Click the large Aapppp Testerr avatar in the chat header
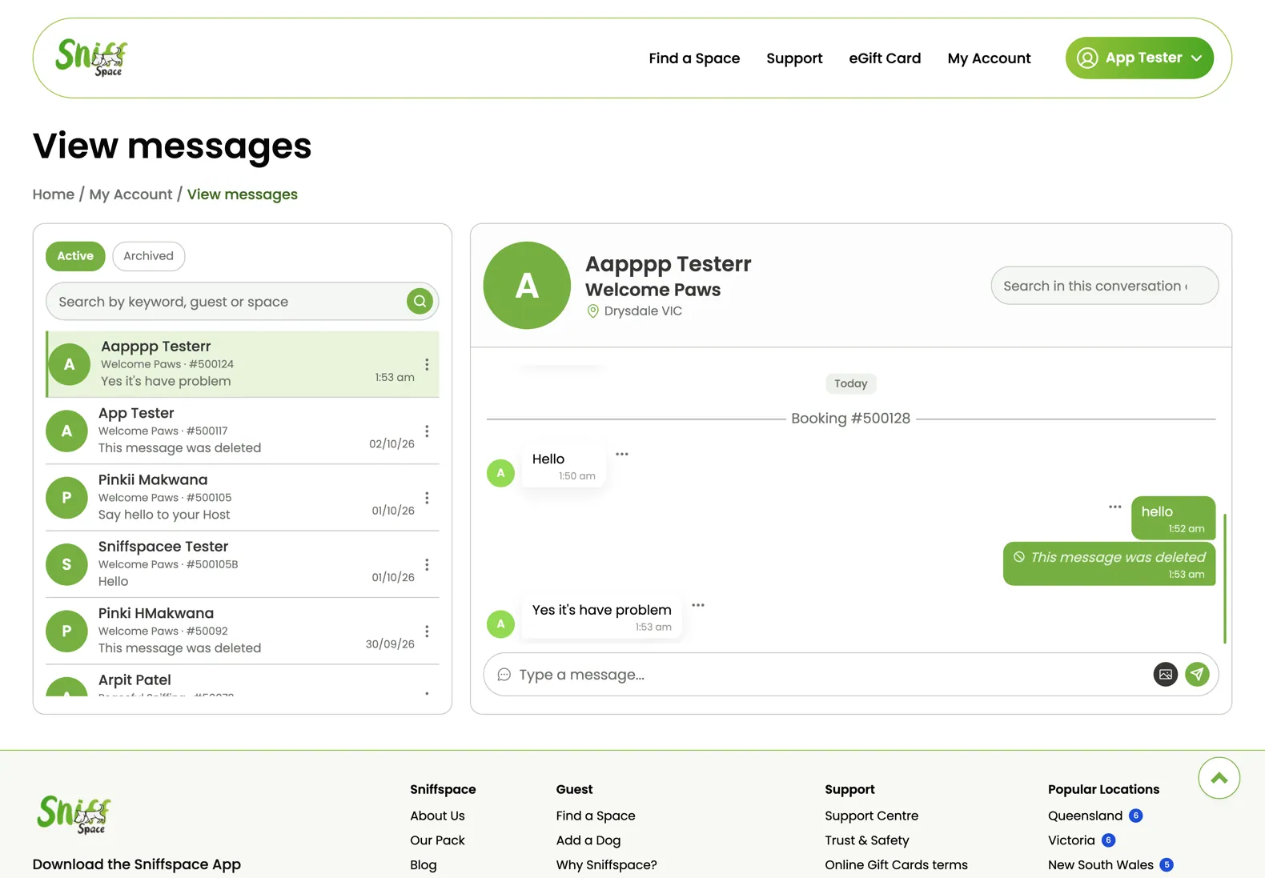Image resolution: width=1265 pixels, height=878 pixels. pyautogui.click(x=527, y=286)
